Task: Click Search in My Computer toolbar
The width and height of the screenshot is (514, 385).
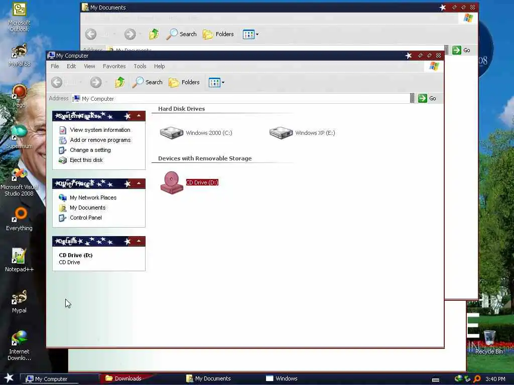Action: (x=148, y=82)
